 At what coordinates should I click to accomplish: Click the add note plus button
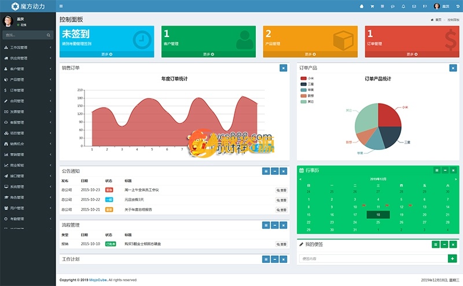pos(452,258)
